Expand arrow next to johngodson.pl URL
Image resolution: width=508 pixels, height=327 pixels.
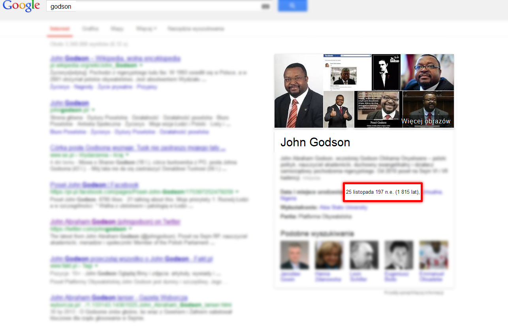click(x=93, y=110)
